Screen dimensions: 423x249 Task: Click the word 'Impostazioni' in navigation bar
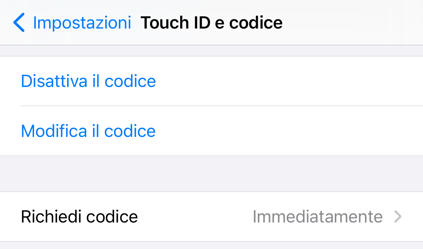point(82,23)
